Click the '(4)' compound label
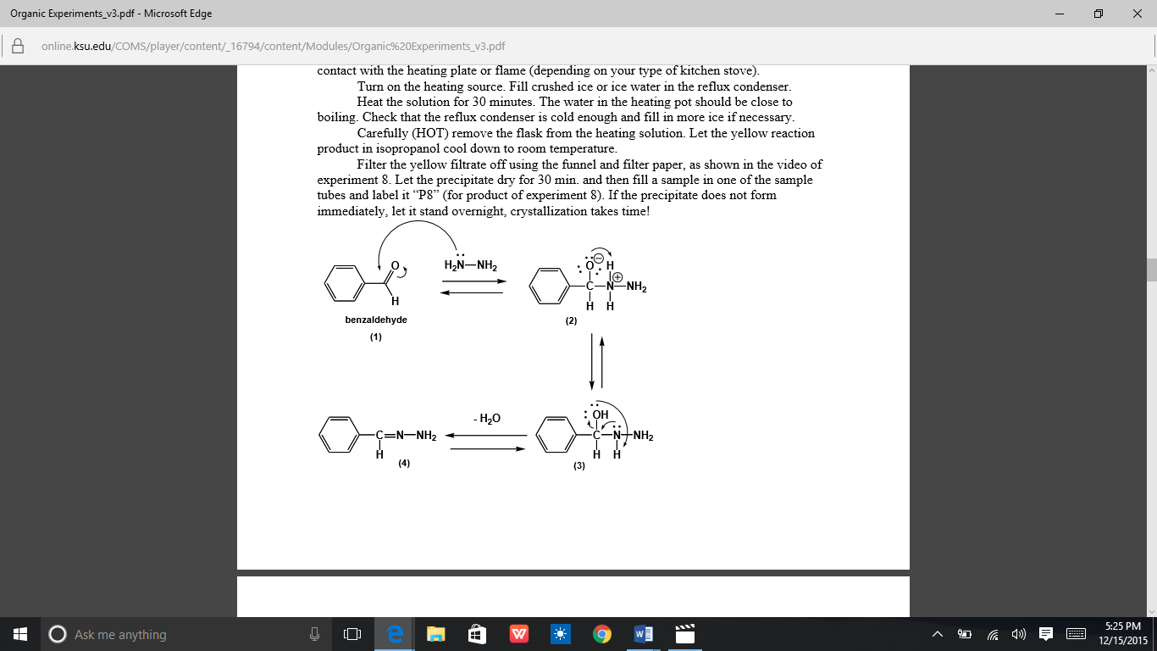Viewport: 1157px width, 651px height. [405, 464]
